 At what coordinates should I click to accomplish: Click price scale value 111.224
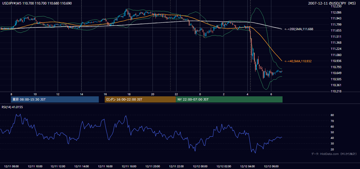pos(337,49)
